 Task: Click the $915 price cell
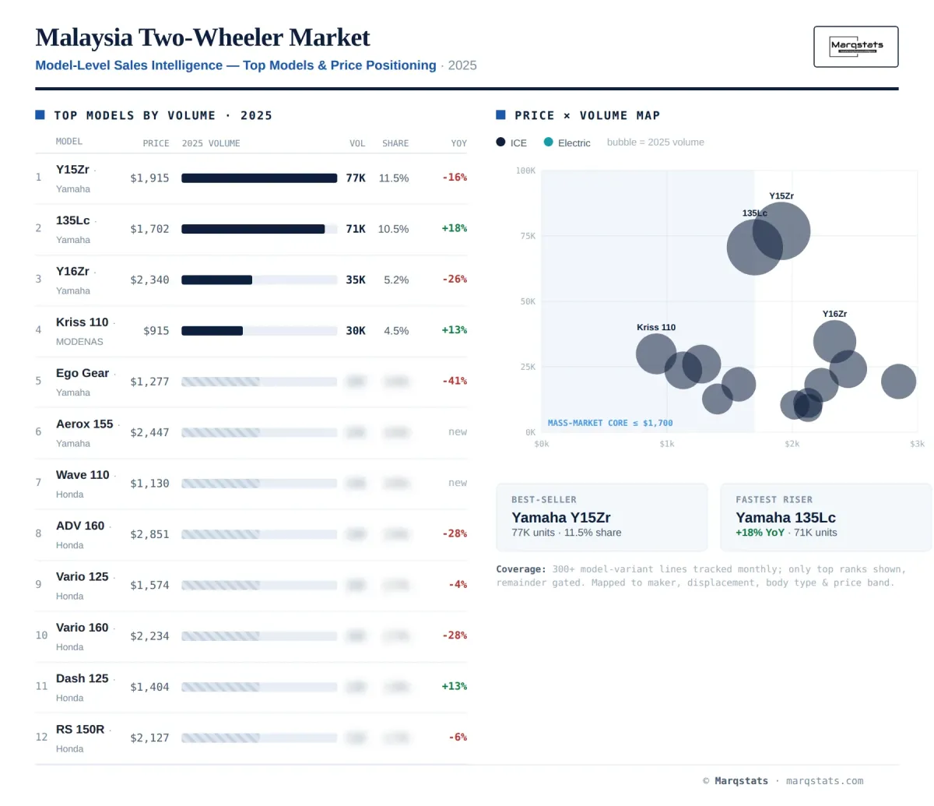[x=156, y=331]
